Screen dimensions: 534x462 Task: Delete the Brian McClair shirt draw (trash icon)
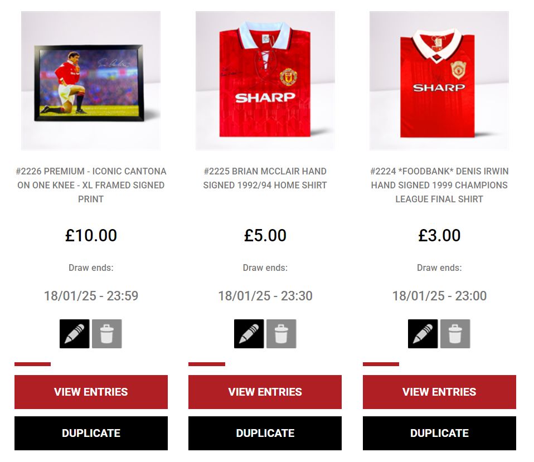coord(281,334)
